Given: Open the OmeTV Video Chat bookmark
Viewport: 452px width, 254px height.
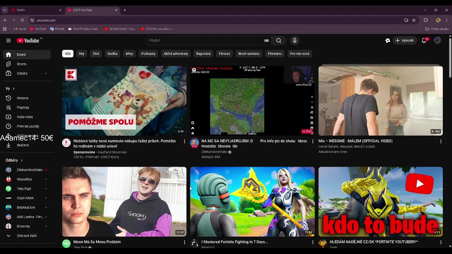Looking at the screenshot, I should click(x=84, y=29).
